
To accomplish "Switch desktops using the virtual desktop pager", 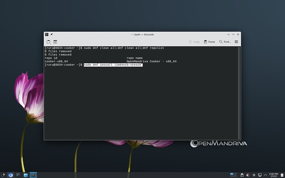I will (x=234, y=175).
